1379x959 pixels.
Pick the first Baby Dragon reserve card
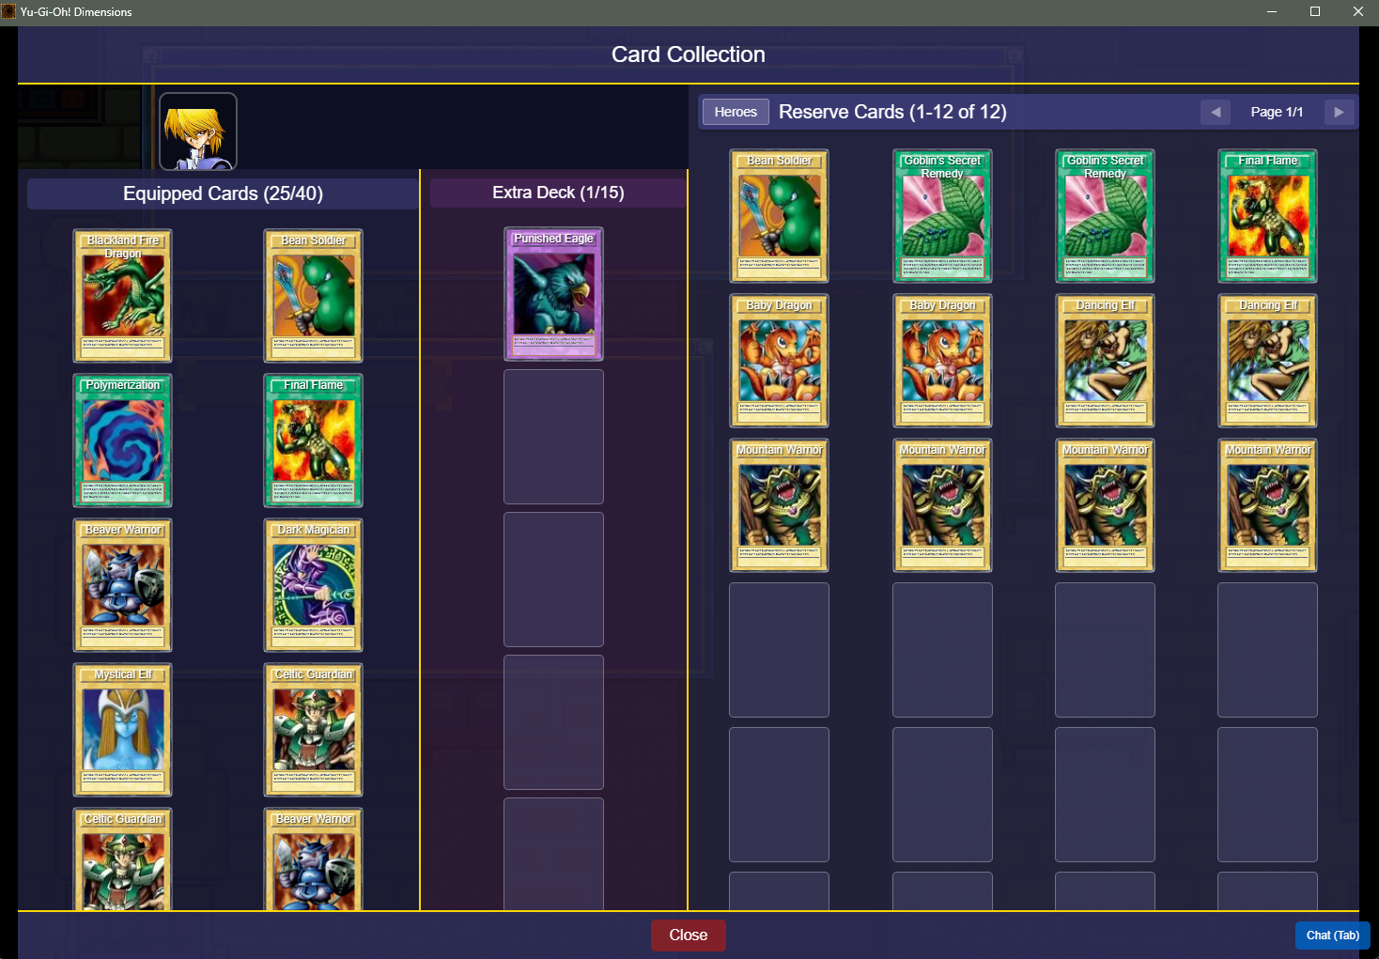(779, 361)
